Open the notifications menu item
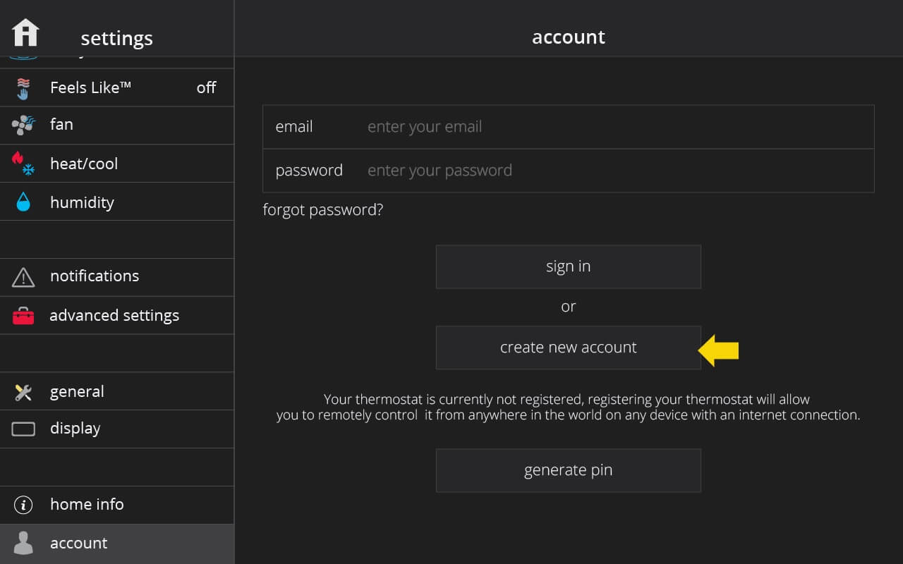The image size is (903, 564). [x=117, y=277]
